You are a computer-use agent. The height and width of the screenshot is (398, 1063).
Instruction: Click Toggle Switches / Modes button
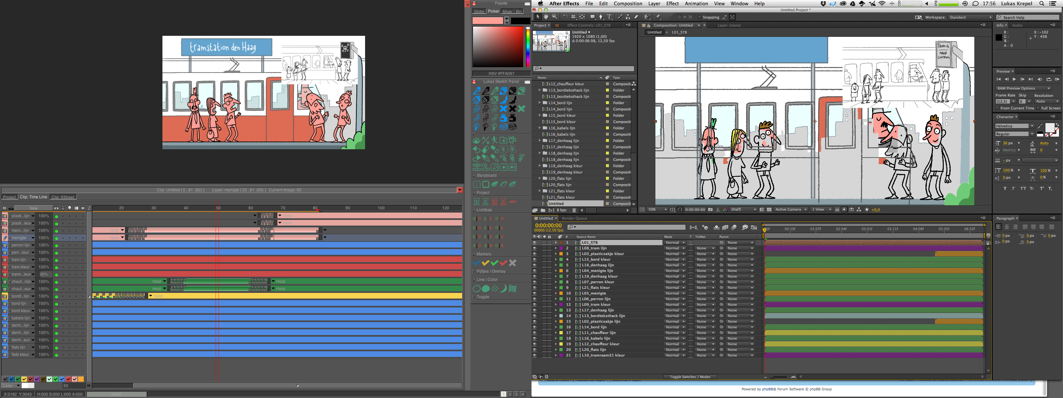(x=690, y=377)
